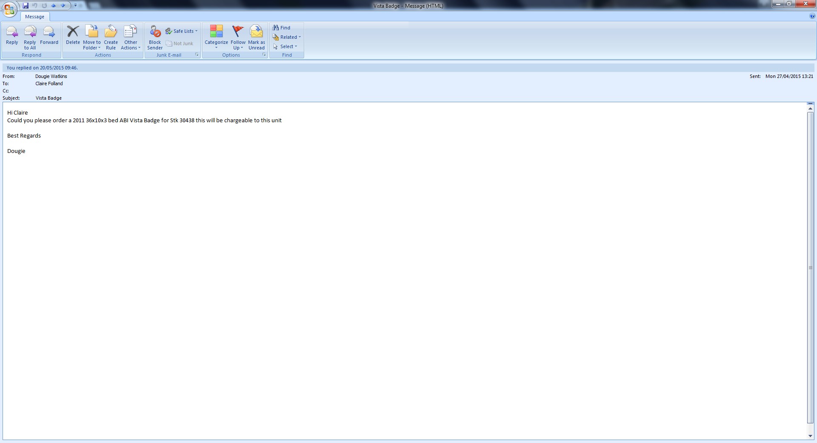
Task: Open the Related items menu
Action: [x=287, y=37]
